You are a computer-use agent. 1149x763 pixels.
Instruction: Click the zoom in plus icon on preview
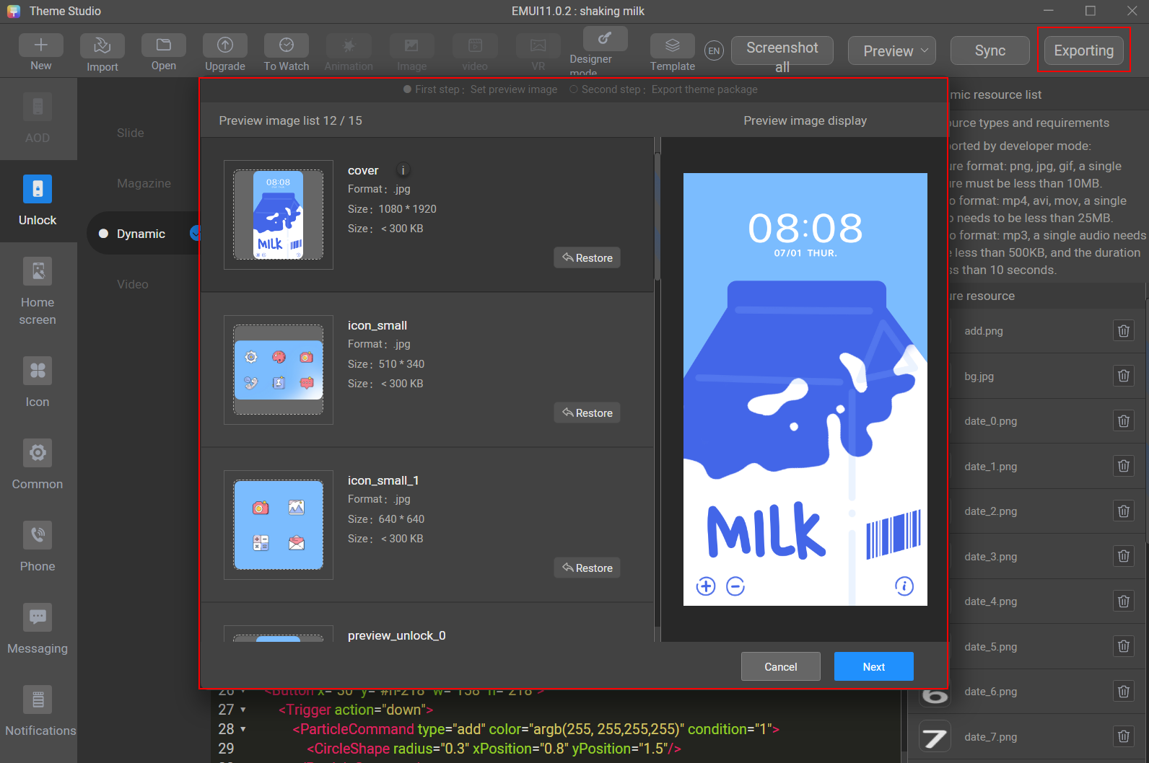point(706,586)
